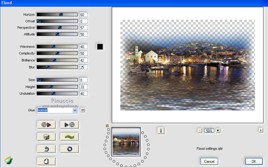268x167 pixels.
Task: Click the small 's' button next to Glue
Action: (x=83, y=110)
